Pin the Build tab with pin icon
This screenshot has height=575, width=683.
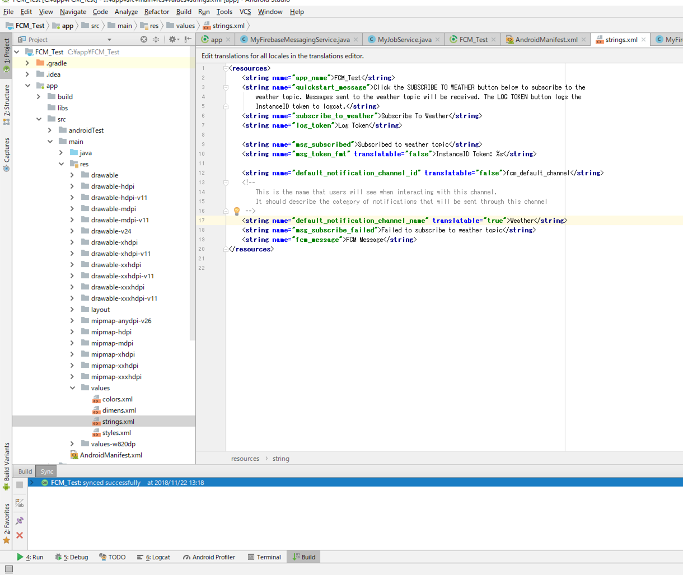coord(20,520)
